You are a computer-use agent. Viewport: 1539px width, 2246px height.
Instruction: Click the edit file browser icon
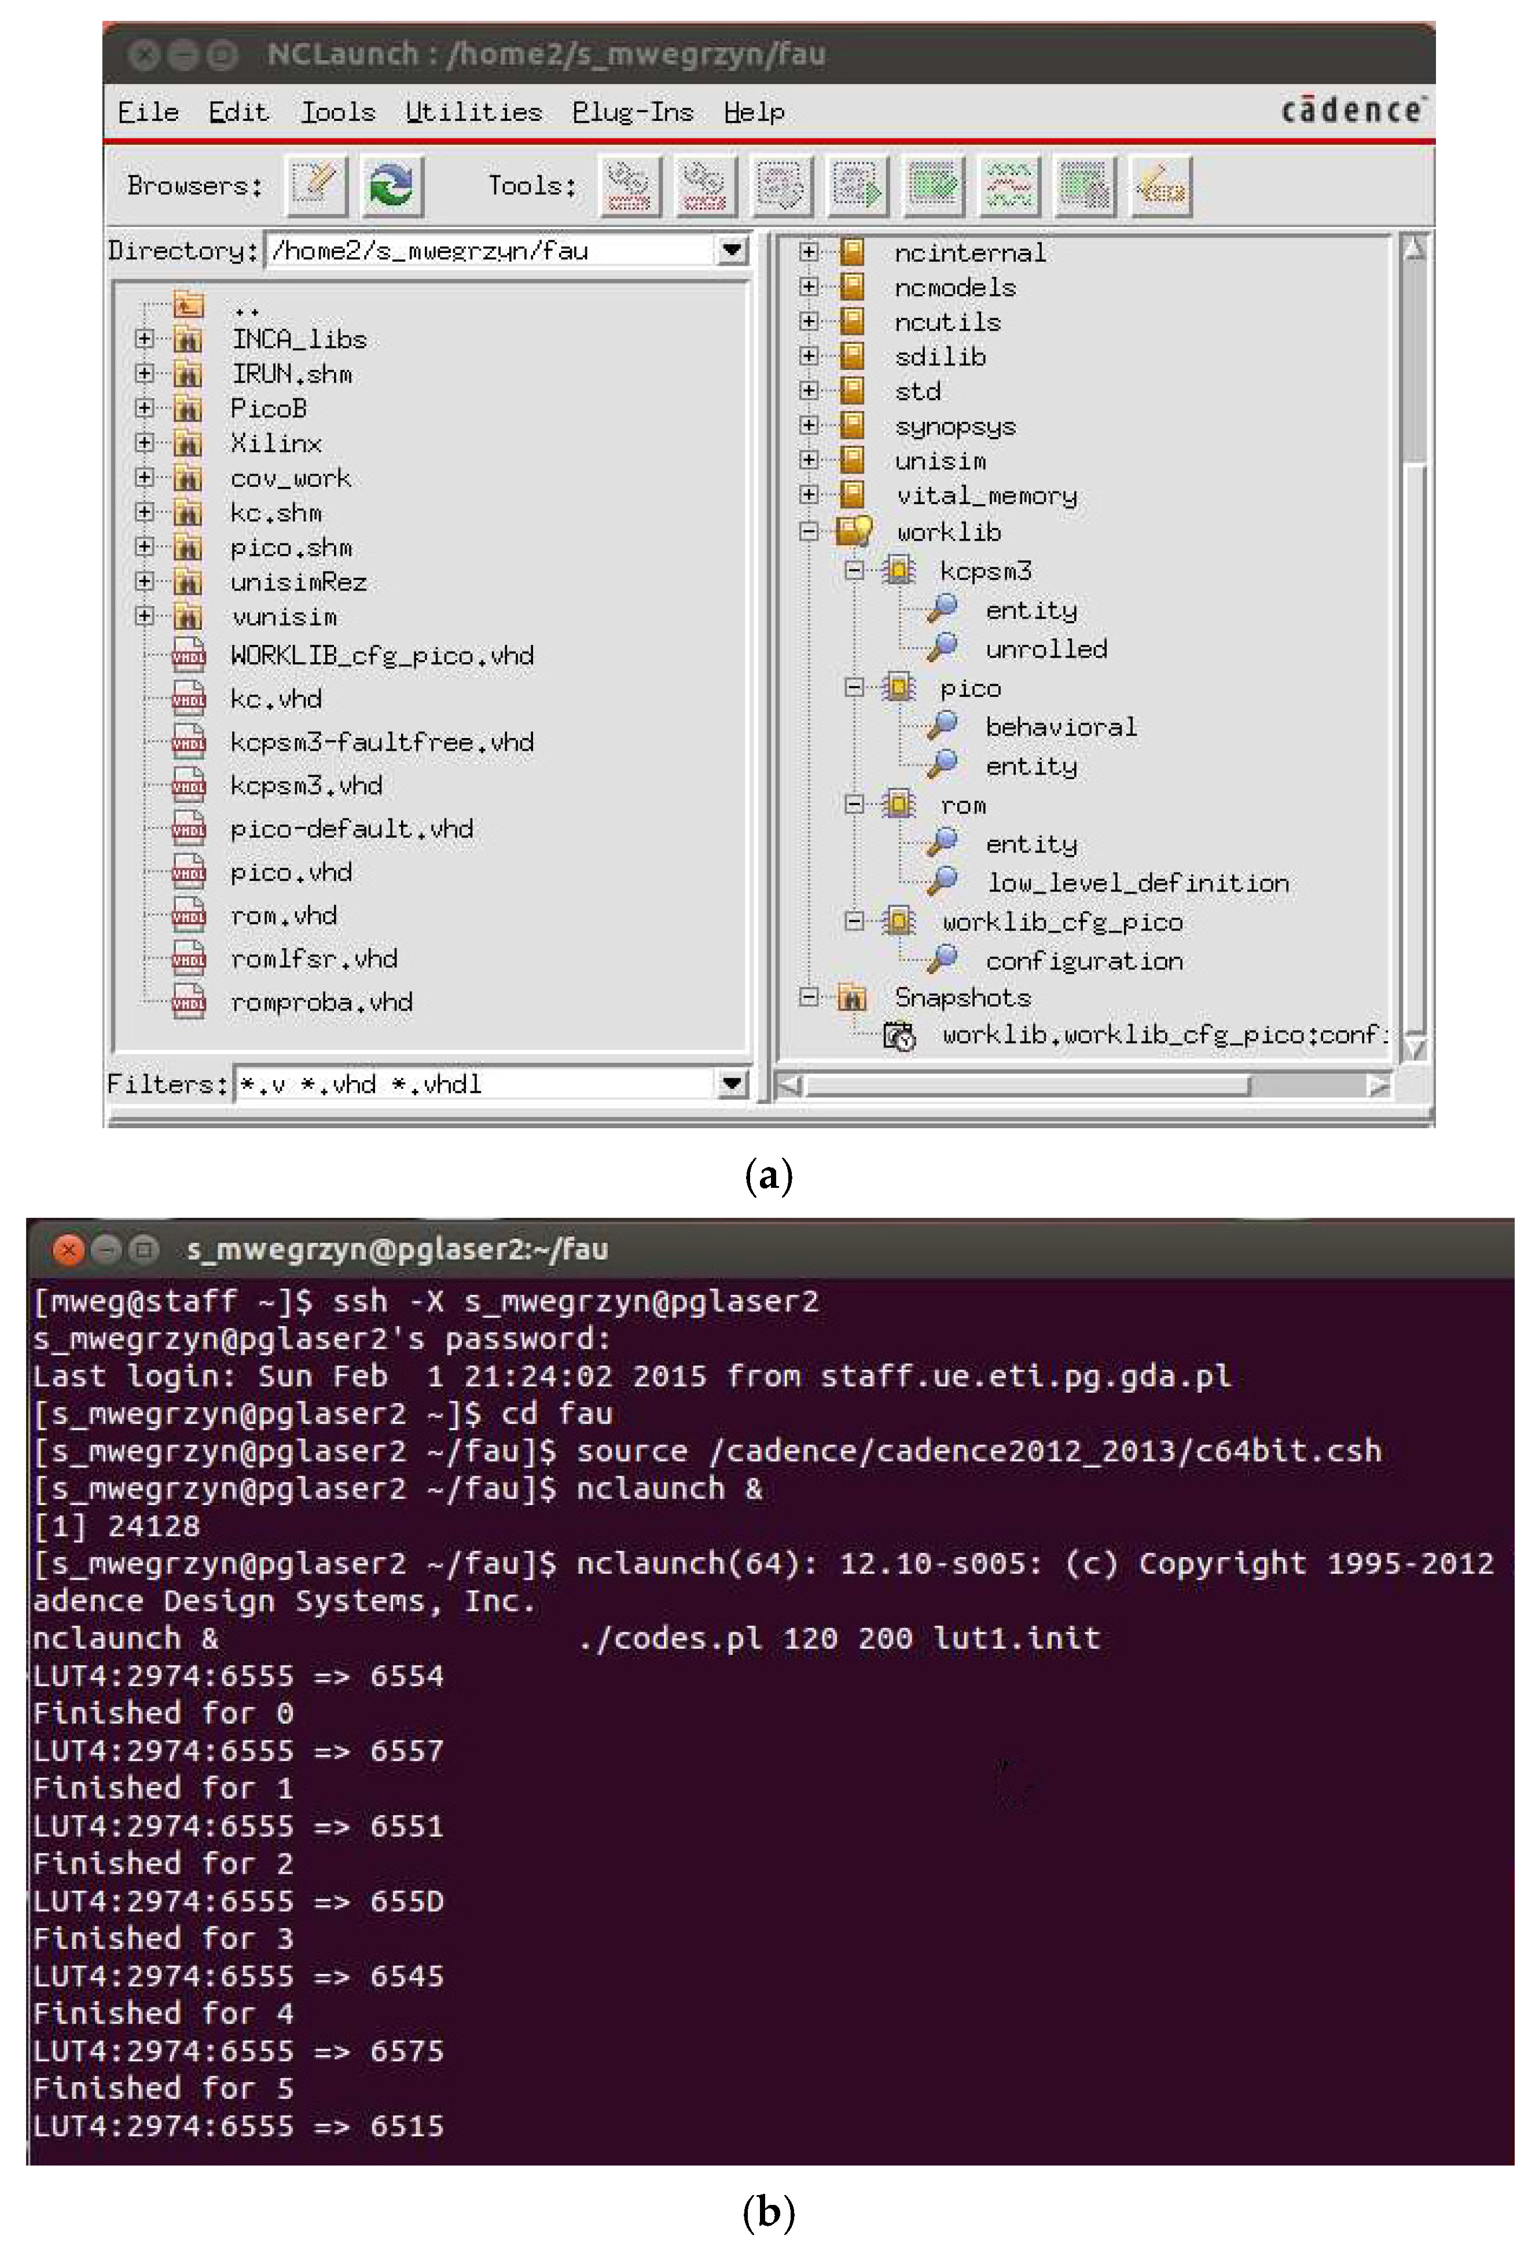pyautogui.click(x=316, y=185)
